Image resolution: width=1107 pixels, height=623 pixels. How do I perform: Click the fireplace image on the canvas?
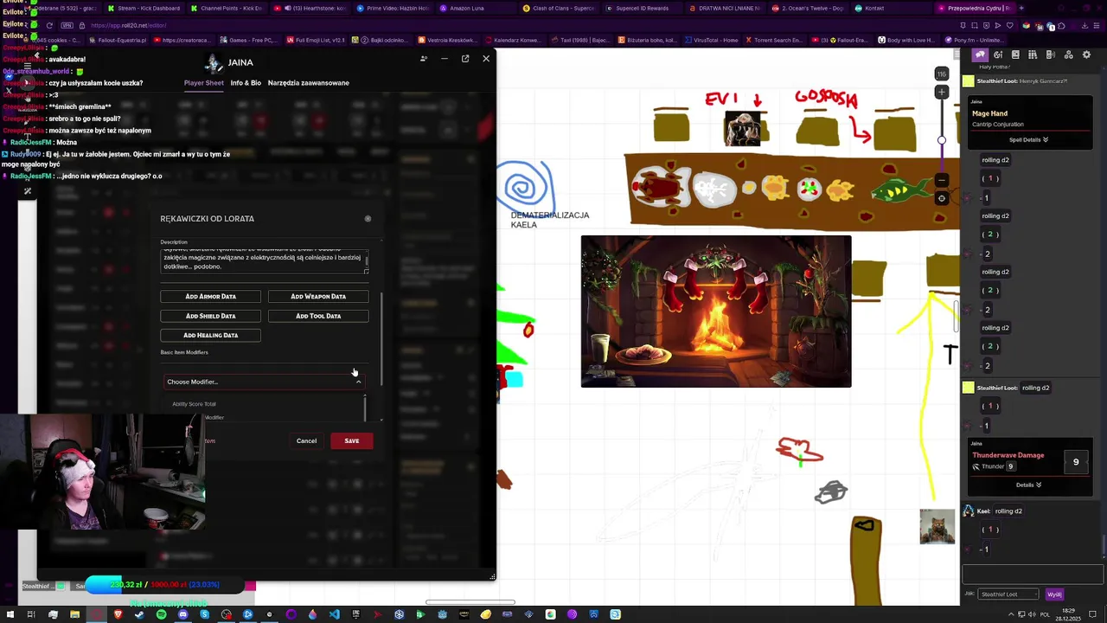coord(716,311)
